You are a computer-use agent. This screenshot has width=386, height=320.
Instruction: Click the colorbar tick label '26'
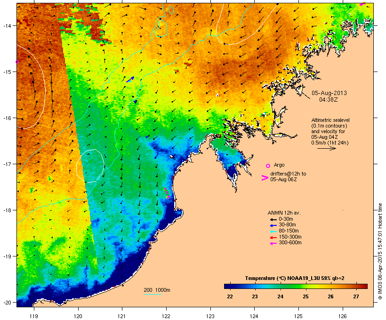point(330,296)
